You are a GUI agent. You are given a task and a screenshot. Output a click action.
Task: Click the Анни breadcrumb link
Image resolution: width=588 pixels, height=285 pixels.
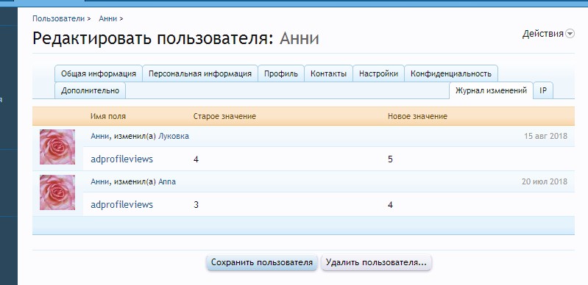pos(108,18)
